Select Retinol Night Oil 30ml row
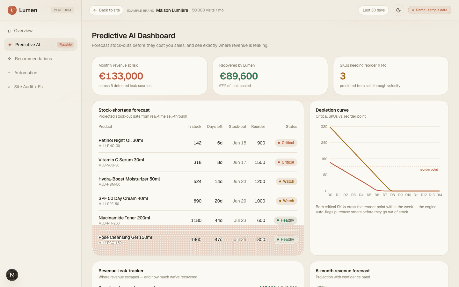 (x=198, y=143)
